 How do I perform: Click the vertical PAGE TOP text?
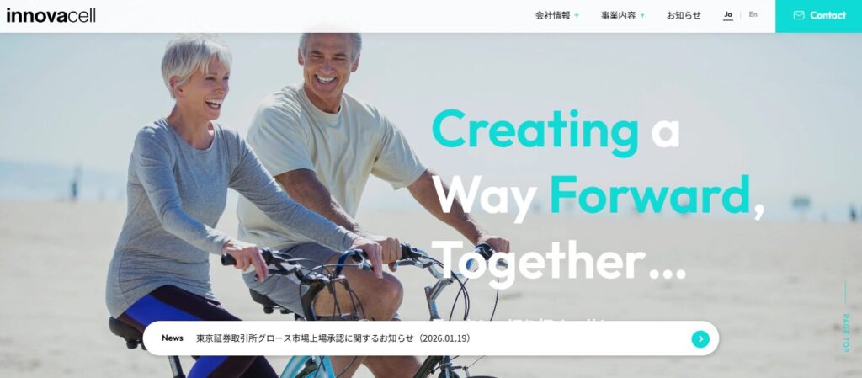coord(845,333)
